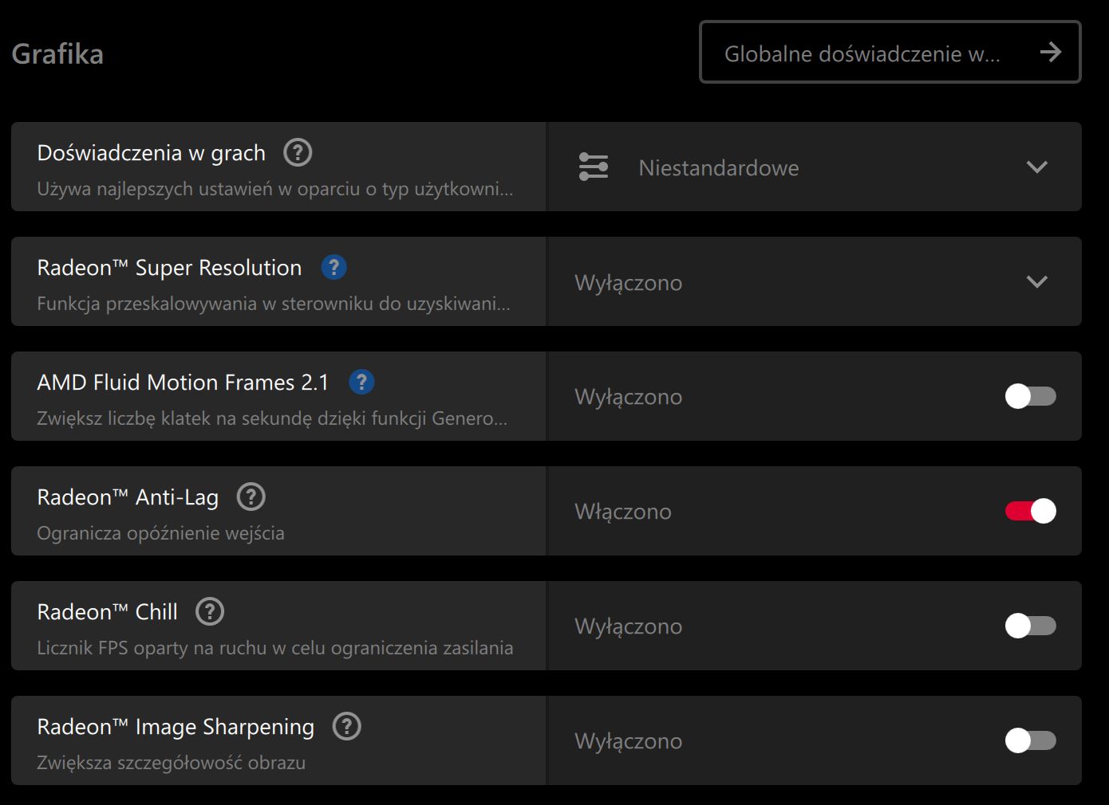
Task: Expand the Niestandardowe profile dropdown chevron
Action: (x=1036, y=167)
